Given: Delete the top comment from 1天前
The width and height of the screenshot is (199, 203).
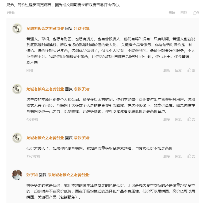Looking at the screenshot, I should coord(172,13).
